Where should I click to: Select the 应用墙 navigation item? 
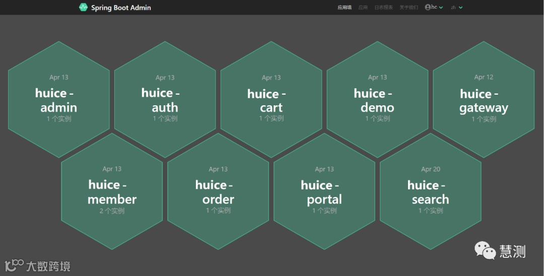point(345,7)
